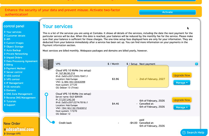Click the VPS server rack icon
This screenshot has height=136, width=209.
(48, 64)
